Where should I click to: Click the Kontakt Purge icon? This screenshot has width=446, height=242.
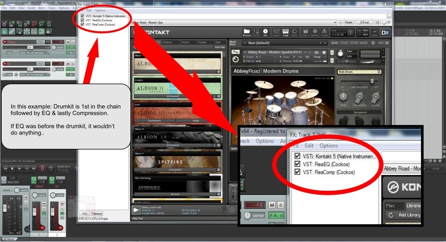(x=325, y=32)
